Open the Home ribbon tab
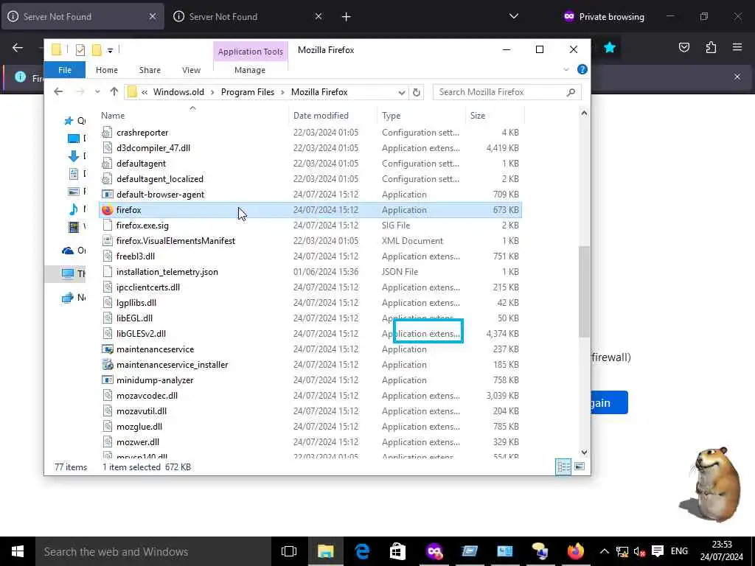The width and height of the screenshot is (755, 566). click(107, 70)
